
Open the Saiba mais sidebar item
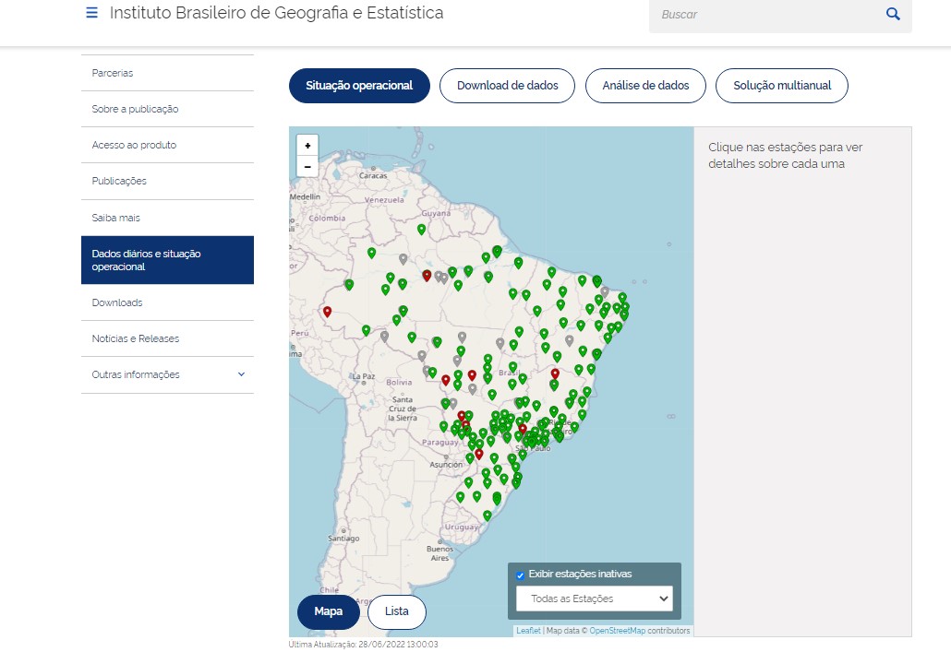pyautogui.click(x=167, y=218)
